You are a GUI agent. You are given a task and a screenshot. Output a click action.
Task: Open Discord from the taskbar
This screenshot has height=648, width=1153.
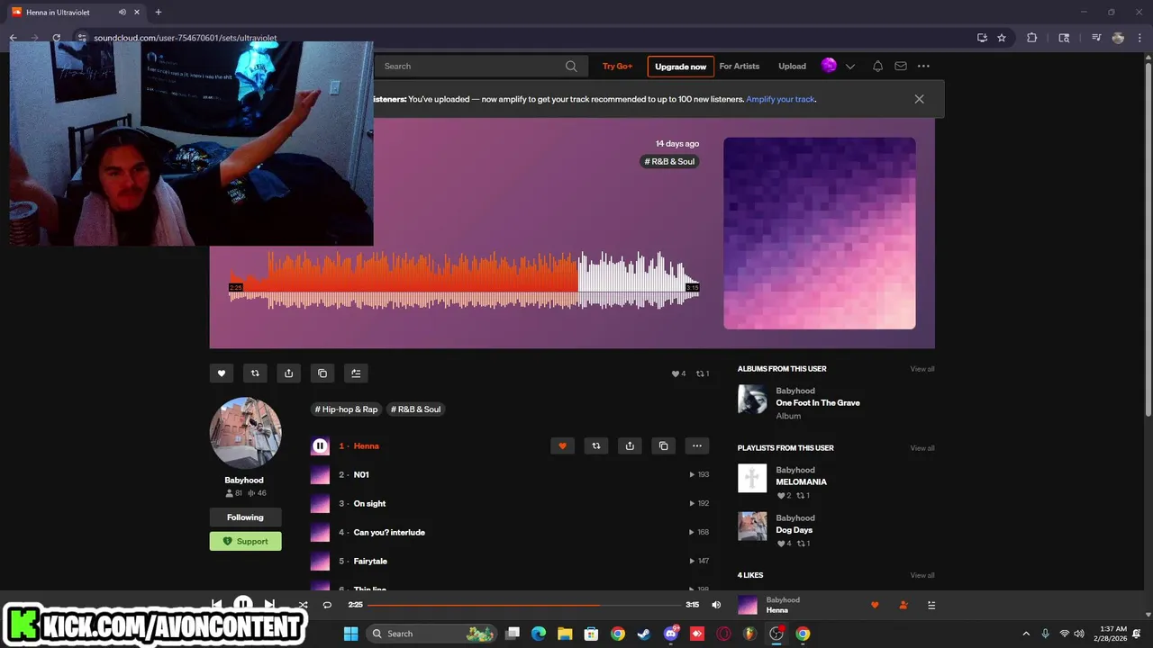pos(670,634)
